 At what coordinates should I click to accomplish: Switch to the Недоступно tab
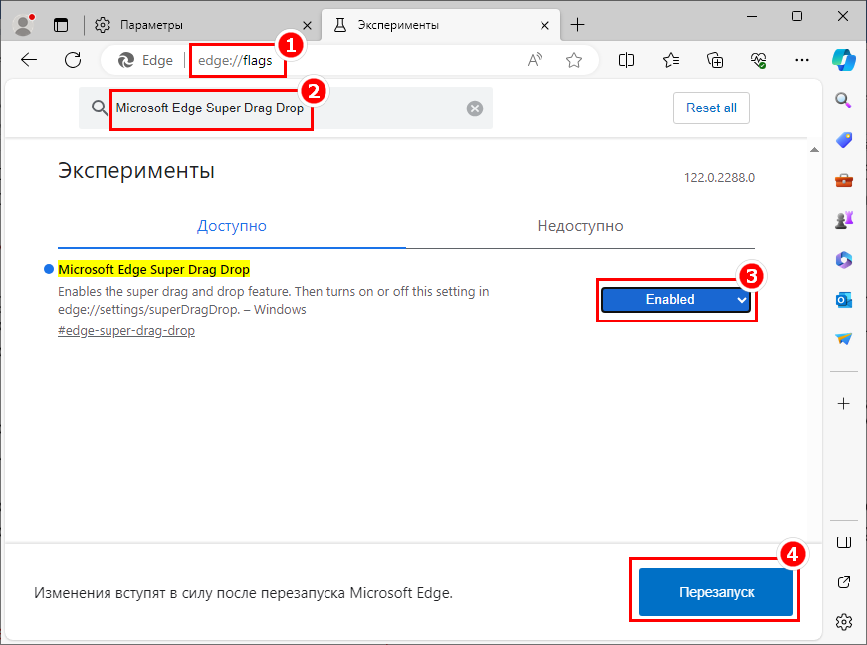pos(580,226)
